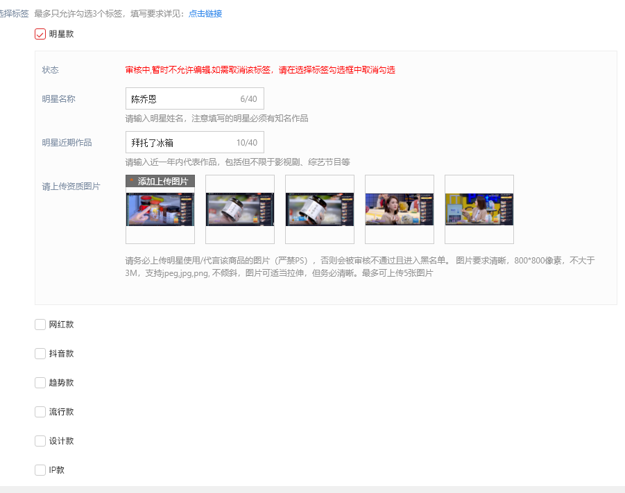
Task: Tick the IP款 checkbox
Action: pyautogui.click(x=40, y=470)
